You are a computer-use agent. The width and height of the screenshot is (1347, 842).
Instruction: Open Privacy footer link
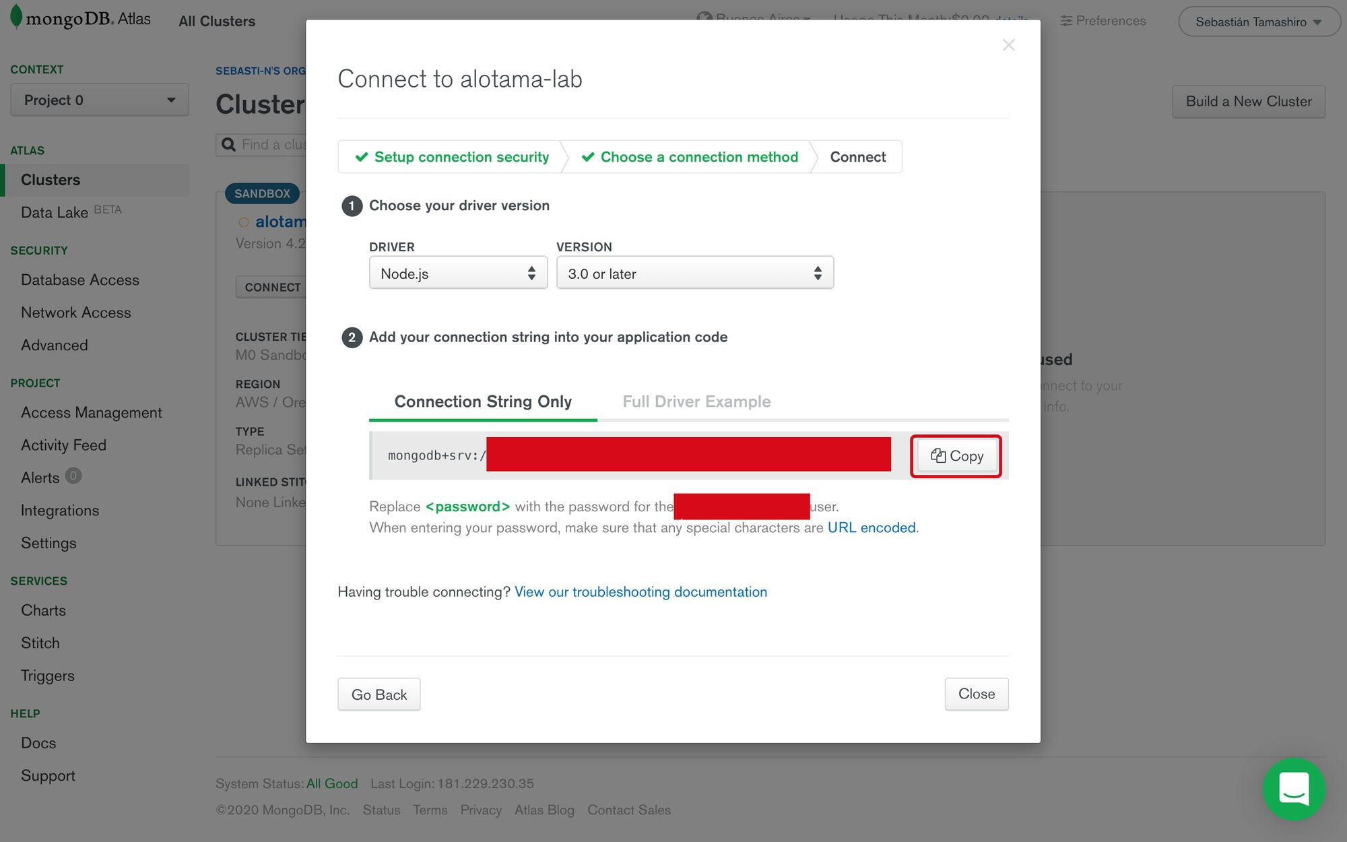coord(481,810)
